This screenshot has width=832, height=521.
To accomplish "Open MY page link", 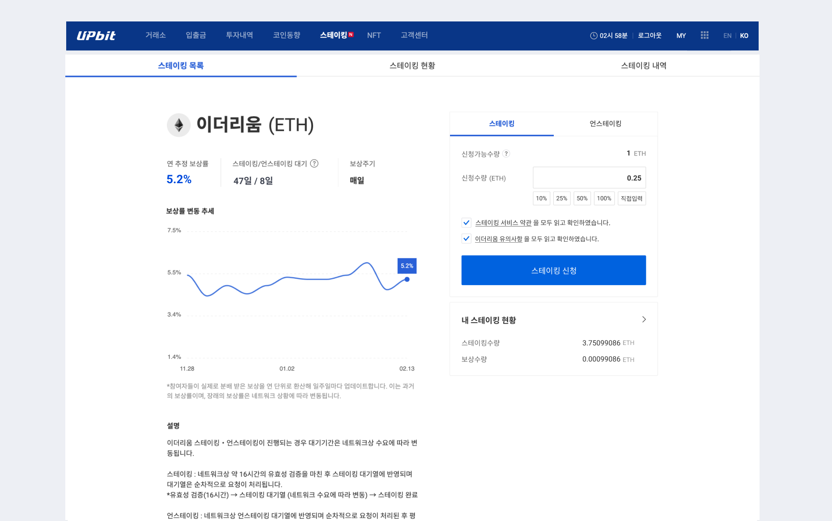I will click(x=681, y=36).
